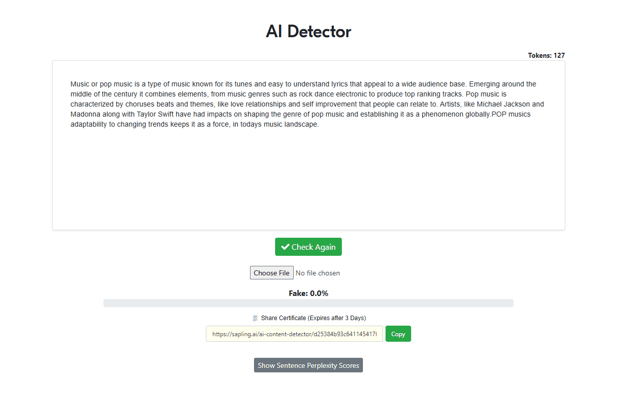The width and height of the screenshot is (627, 396).
Task: Click the certificate icon beside Share Certificate
Action: (255, 318)
